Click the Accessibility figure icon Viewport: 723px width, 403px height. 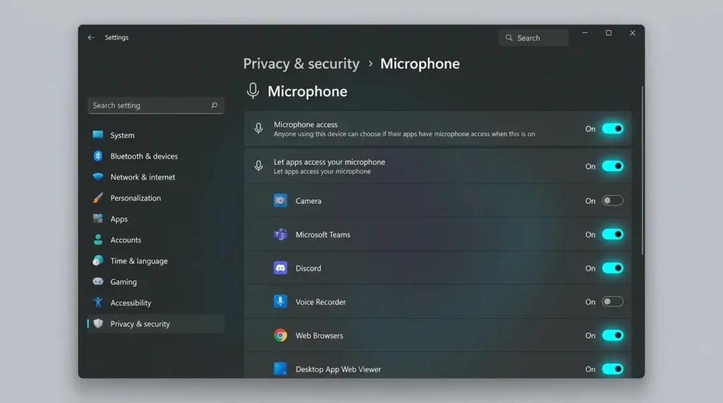click(97, 302)
